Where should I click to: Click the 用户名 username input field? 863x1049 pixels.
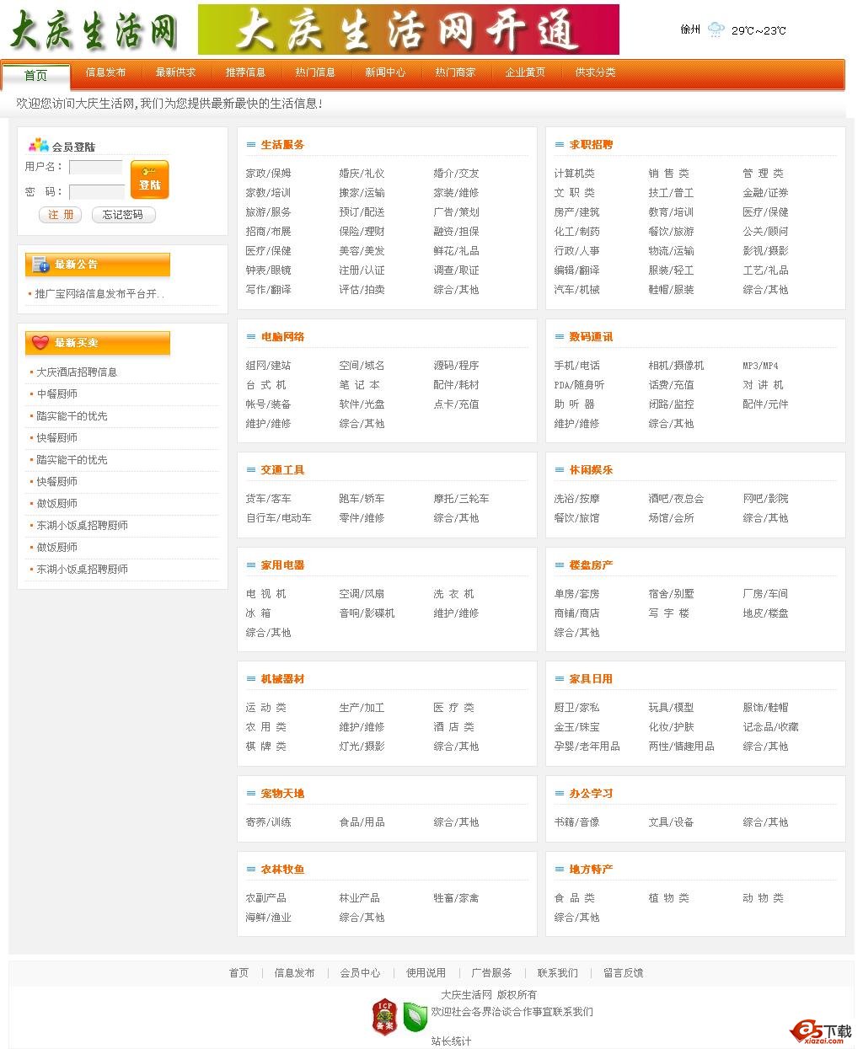coord(96,167)
